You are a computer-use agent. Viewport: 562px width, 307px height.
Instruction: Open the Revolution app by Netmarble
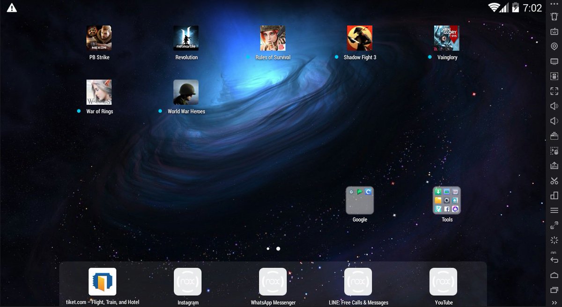click(186, 38)
